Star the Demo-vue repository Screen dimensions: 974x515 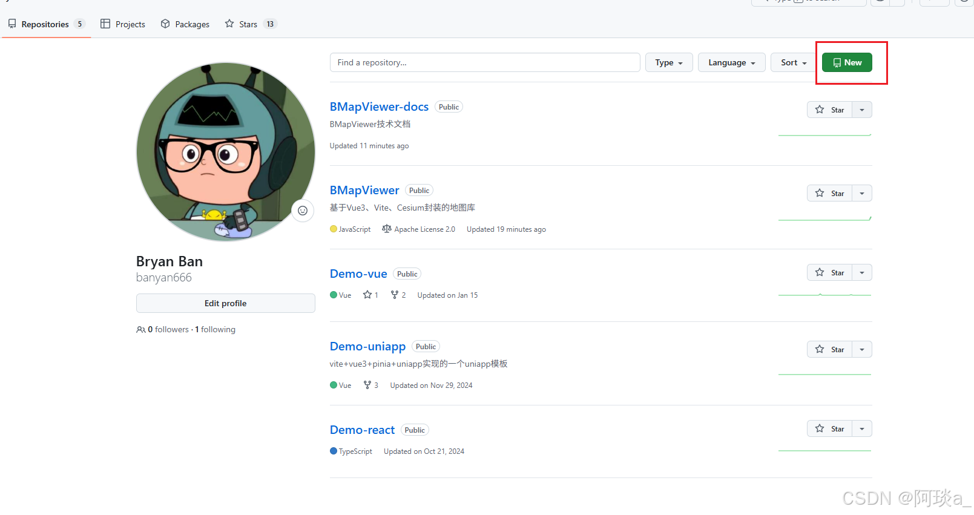point(829,272)
